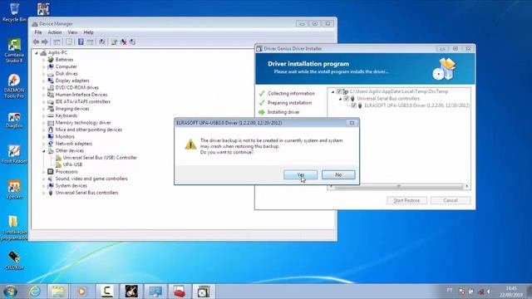This screenshot has height=299, width=532.
Task: Toggle ELRASOFT UPA-USB3.0 Driver checkbox
Action: (353, 105)
